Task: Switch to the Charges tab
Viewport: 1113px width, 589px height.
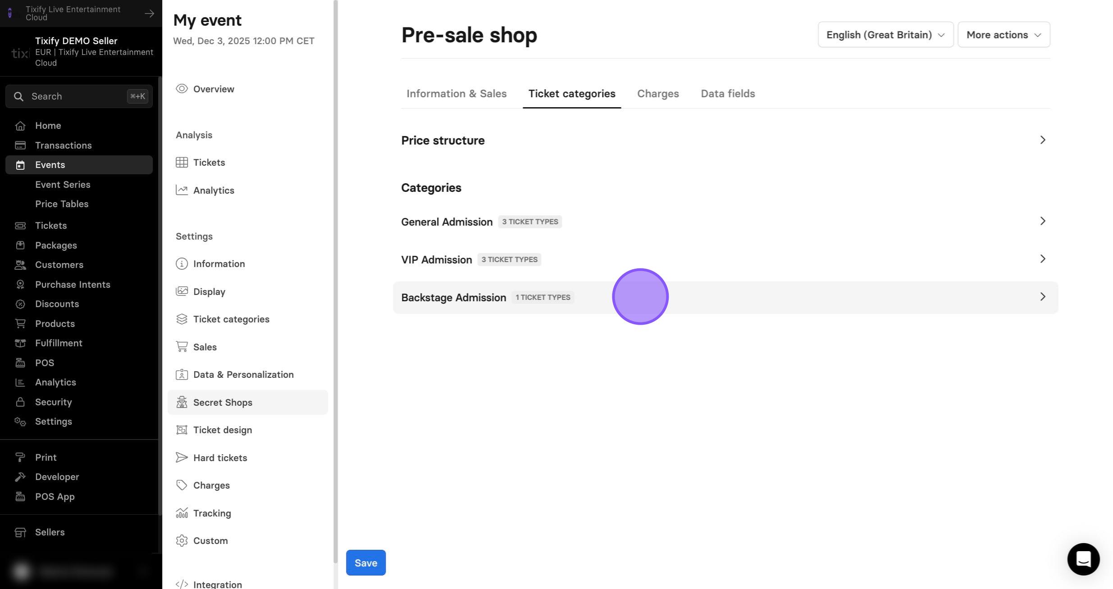Action: coord(658,94)
